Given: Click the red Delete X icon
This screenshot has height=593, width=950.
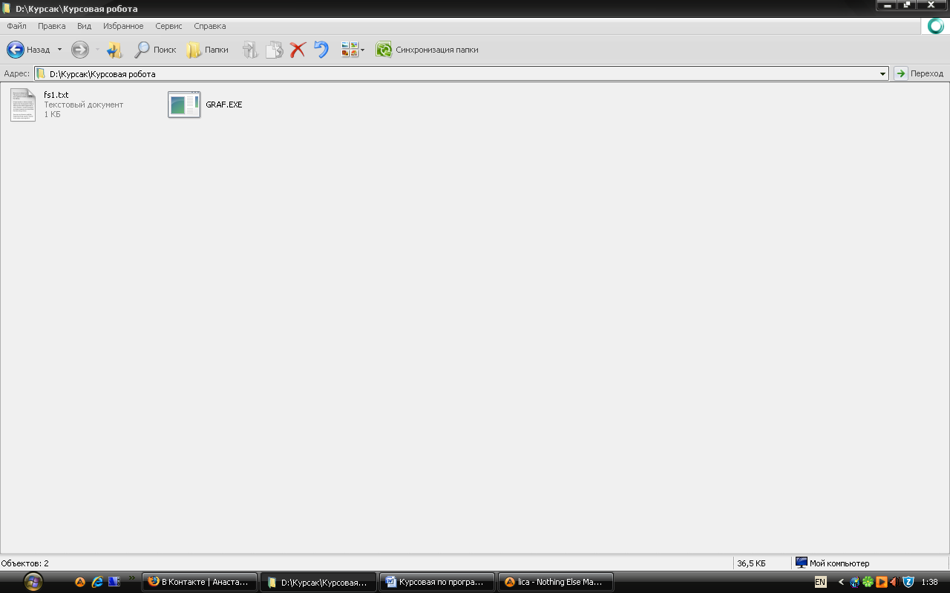Looking at the screenshot, I should click(298, 50).
